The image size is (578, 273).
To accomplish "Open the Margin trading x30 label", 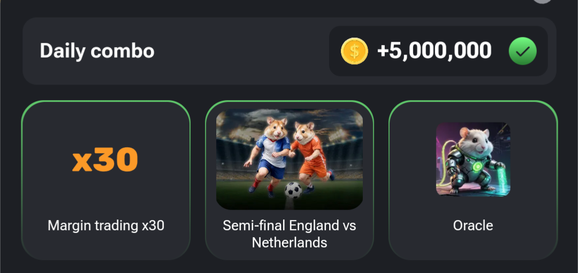I will pos(105,226).
